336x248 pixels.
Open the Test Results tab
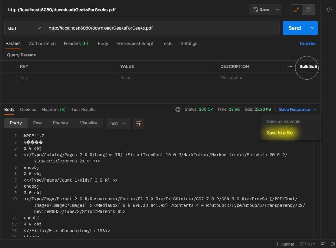tap(83, 110)
